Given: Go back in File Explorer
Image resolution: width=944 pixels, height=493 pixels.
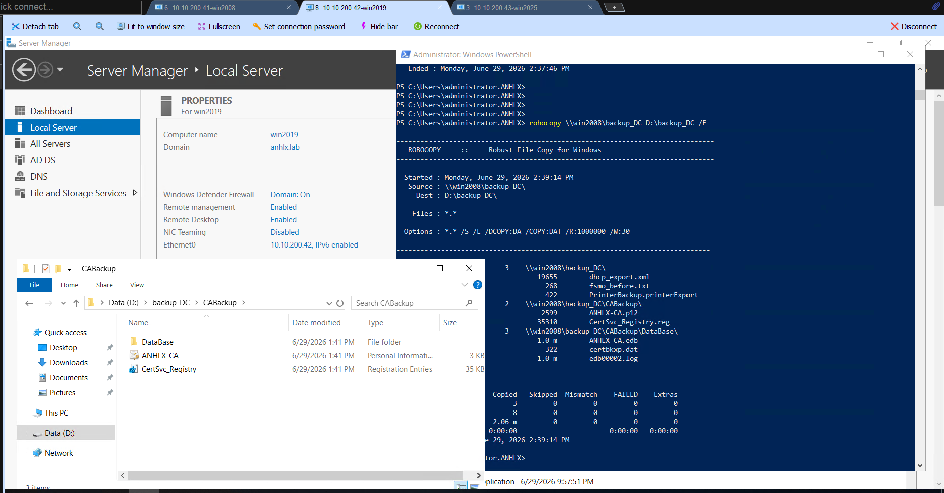Looking at the screenshot, I should point(29,303).
